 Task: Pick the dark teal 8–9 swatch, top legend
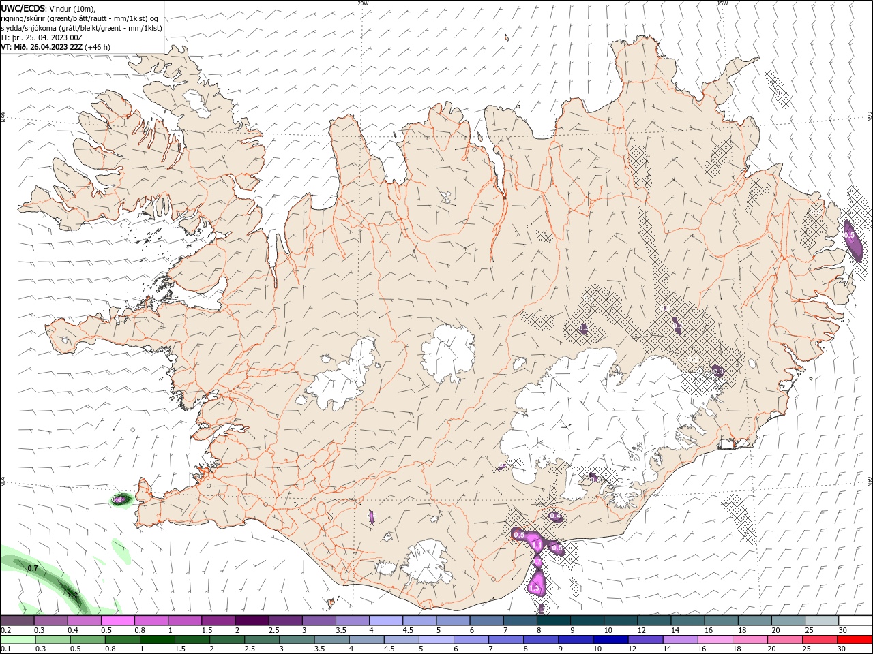click(554, 621)
